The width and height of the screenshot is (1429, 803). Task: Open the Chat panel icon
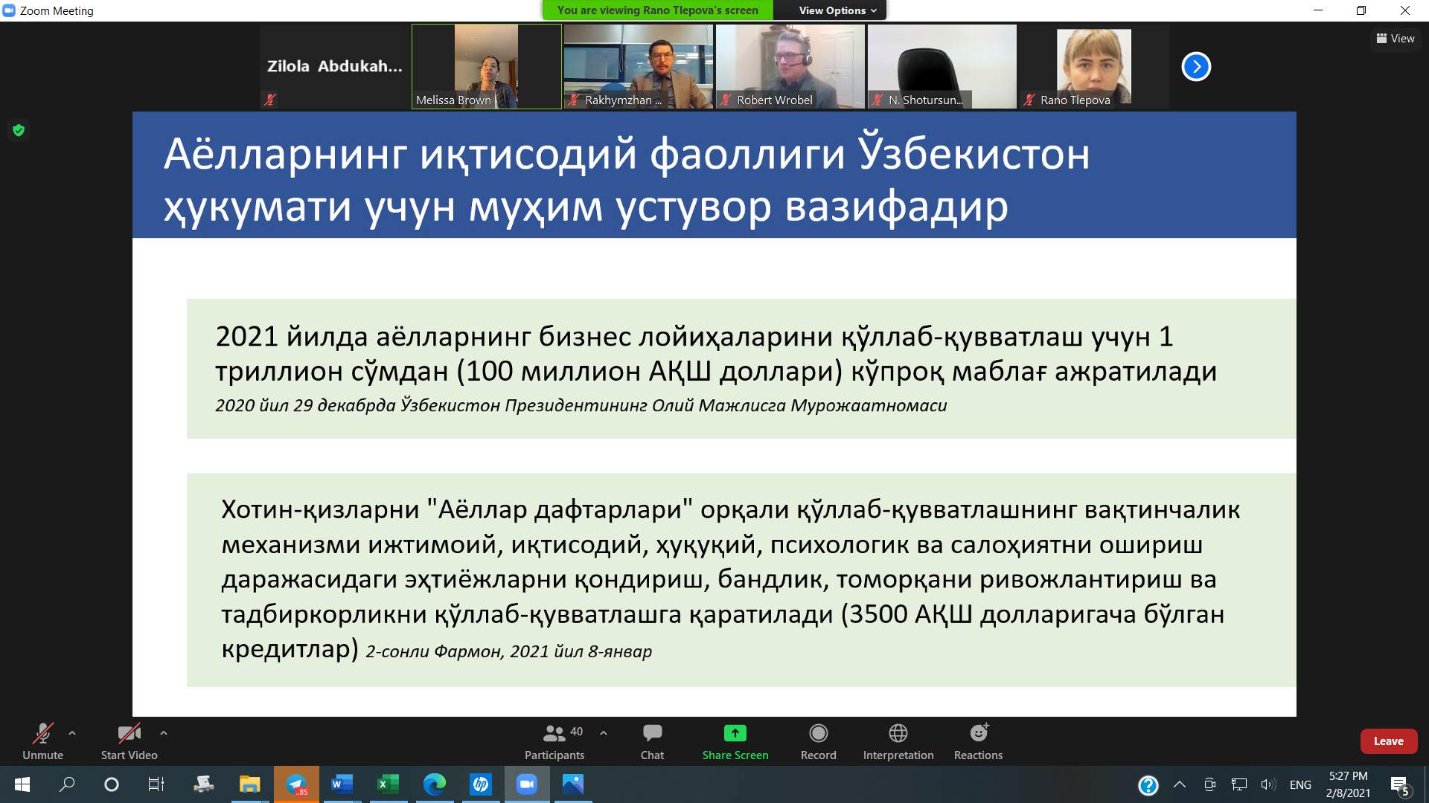pyautogui.click(x=652, y=734)
